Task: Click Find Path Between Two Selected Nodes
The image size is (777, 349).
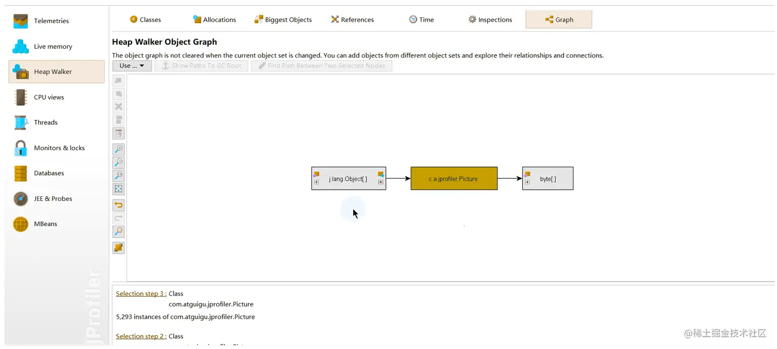Action: (321, 66)
